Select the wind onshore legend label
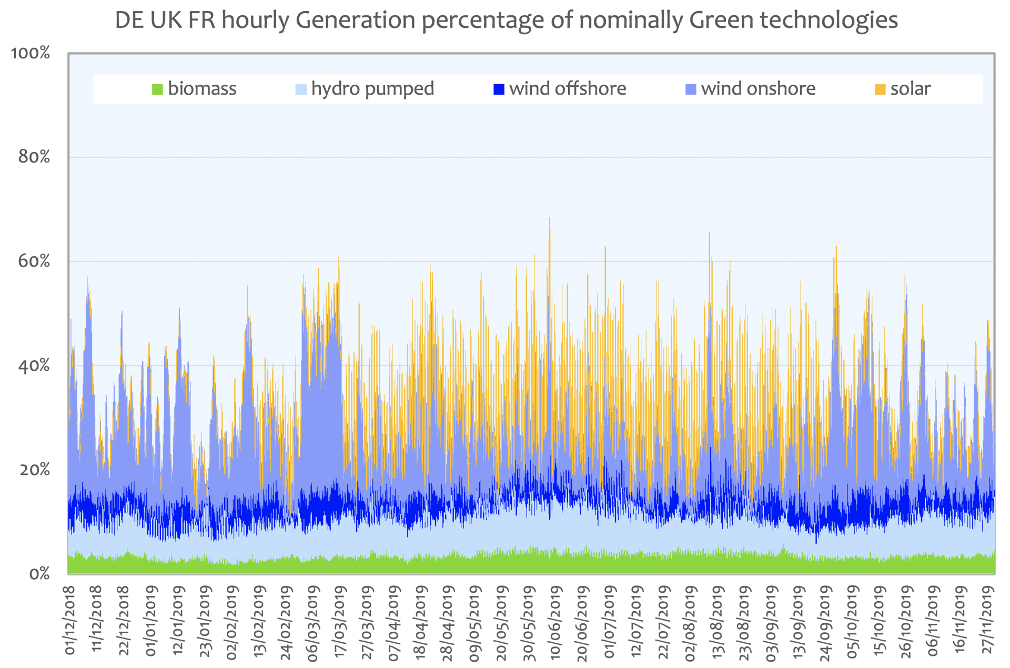 click(758, 89)
